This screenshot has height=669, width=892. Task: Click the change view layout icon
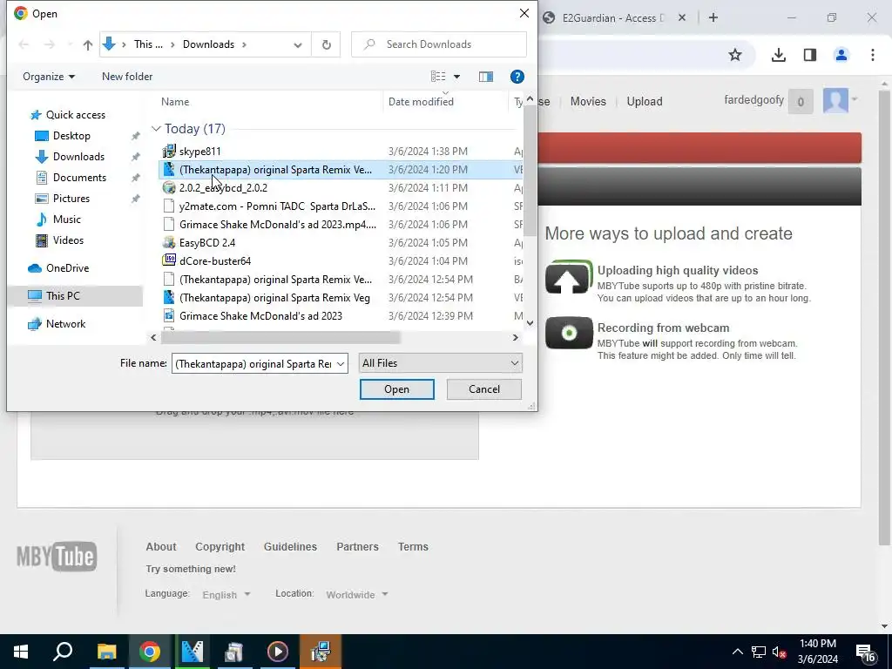pyautogui.click(x=438, y=77)
